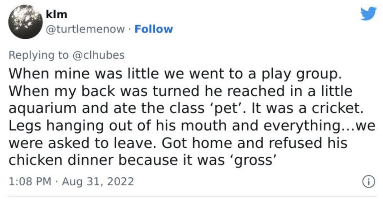Click the 'chicken dinner' phrase
Viewport: 383px width, 201px height.
point(61,161)
